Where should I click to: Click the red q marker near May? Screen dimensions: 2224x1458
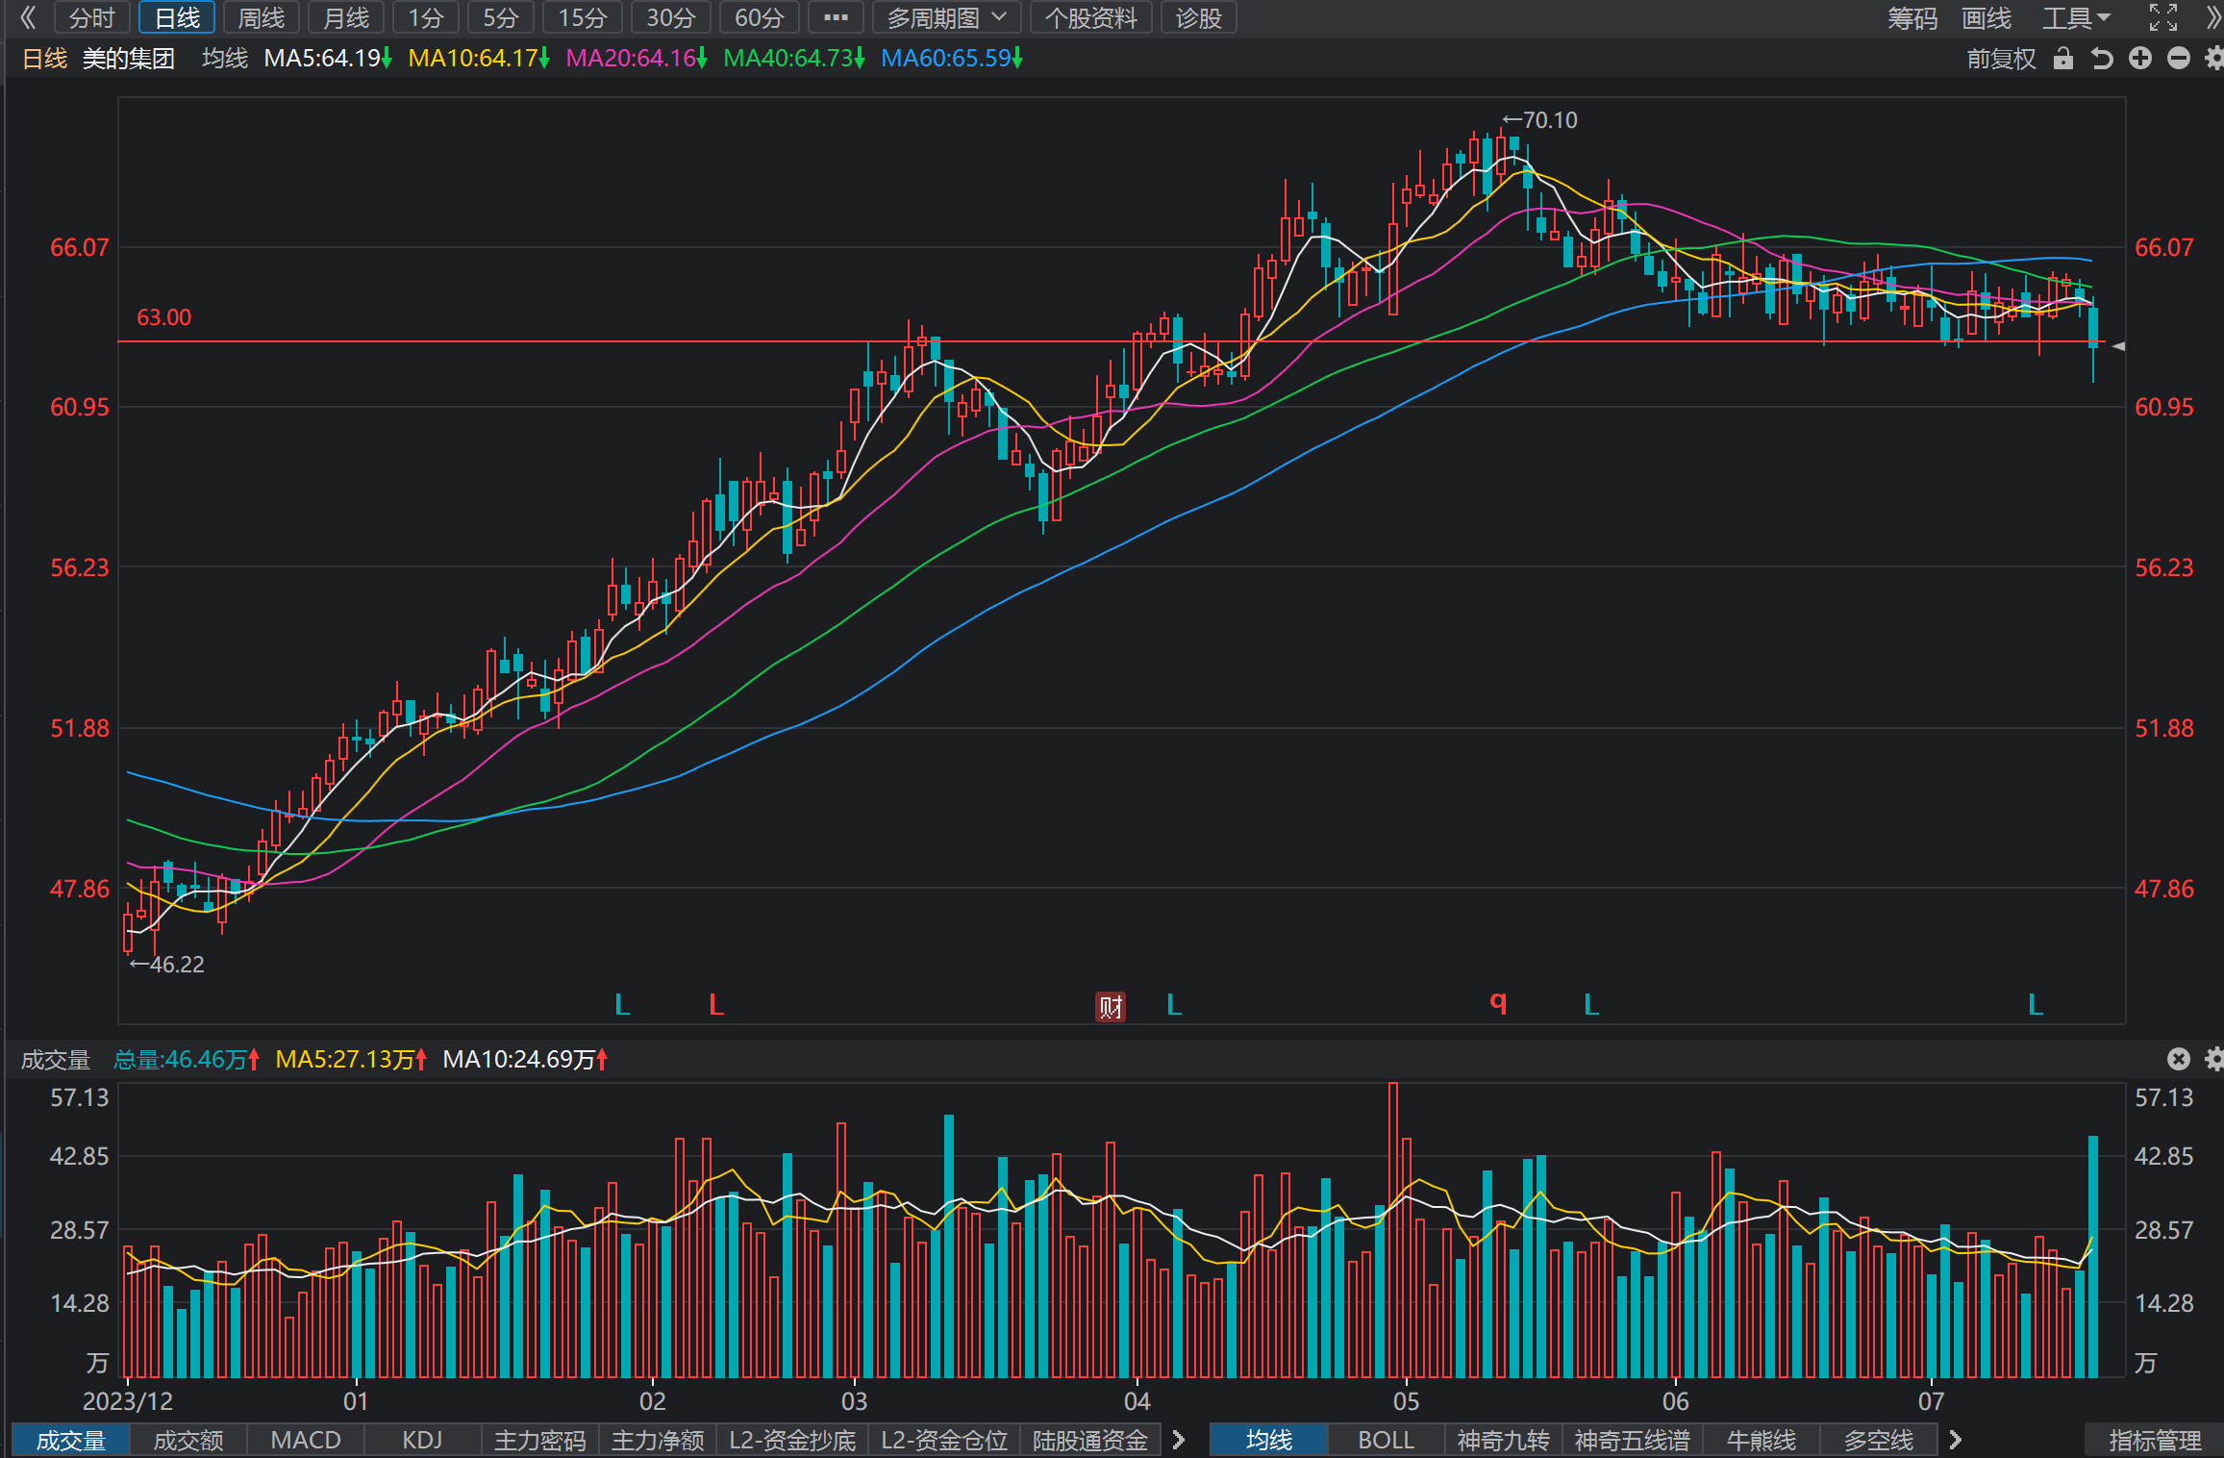(1498, 1002)
